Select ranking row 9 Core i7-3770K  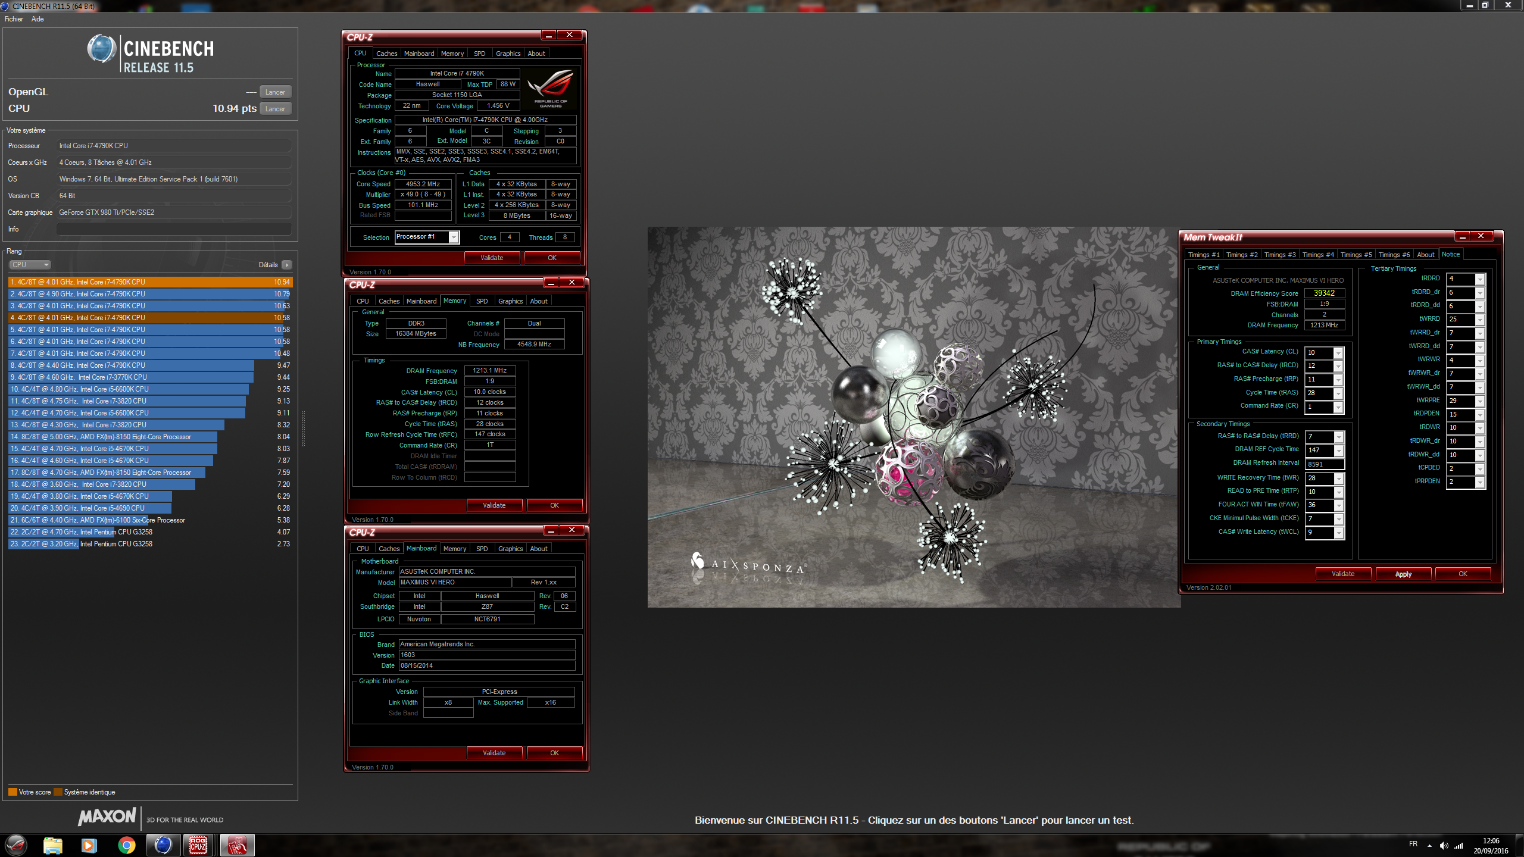[150, 377]
